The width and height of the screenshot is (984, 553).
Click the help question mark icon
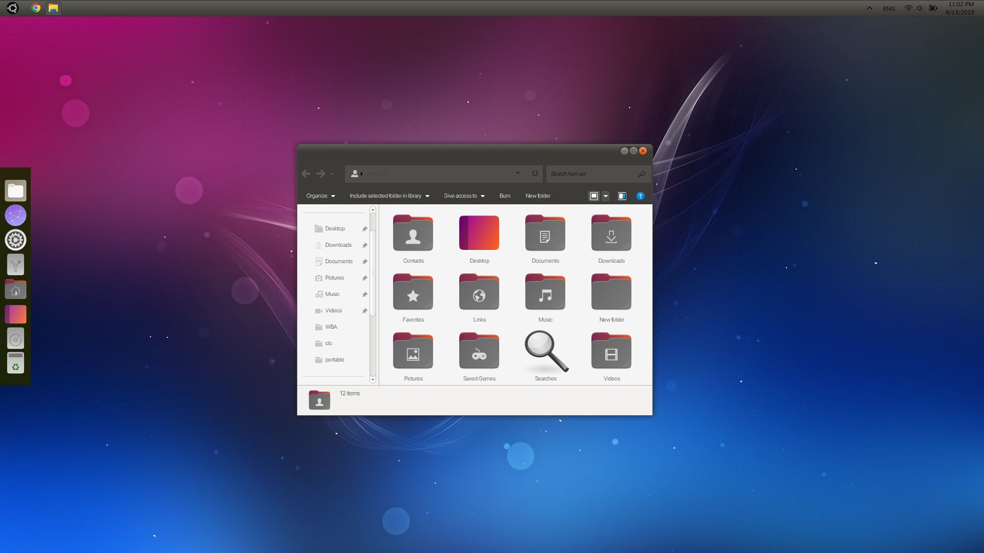pos(640,196)
